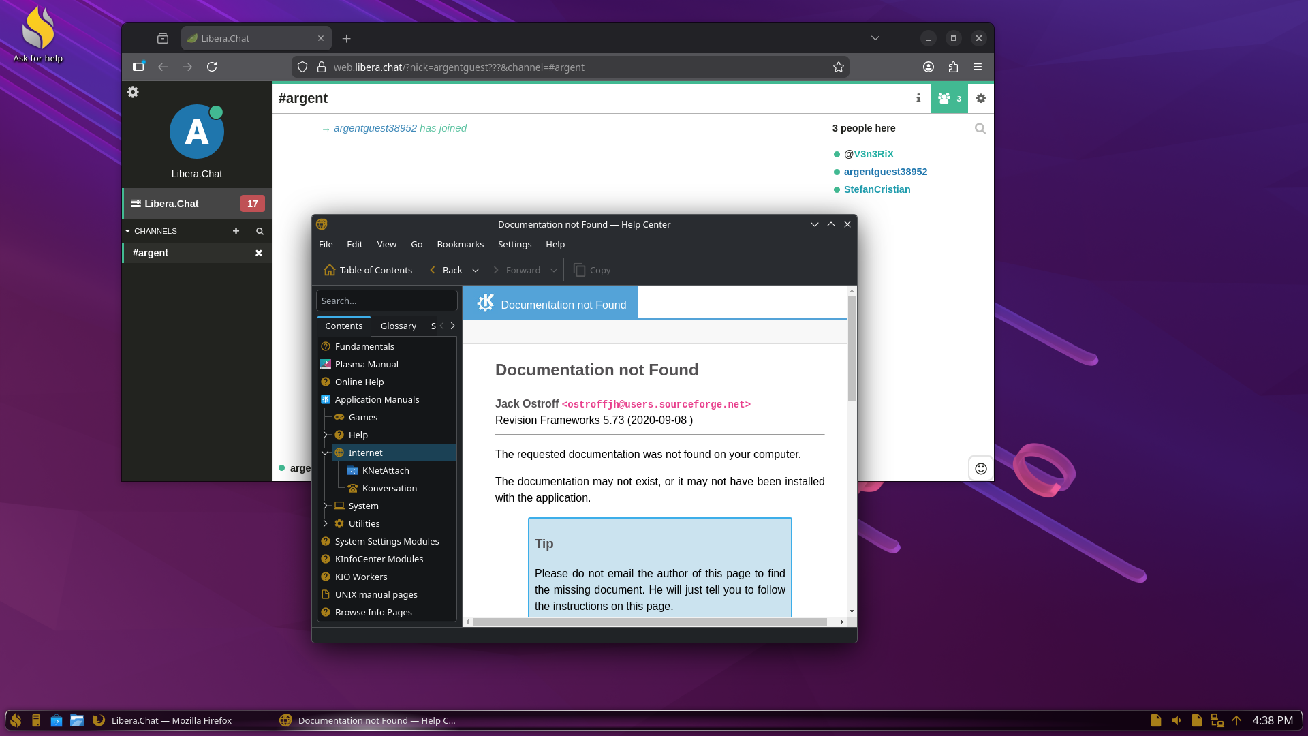The width and height of the screenshot is (1308, 736).
Task: Reload the Firefox page
Action: [212, 67]
